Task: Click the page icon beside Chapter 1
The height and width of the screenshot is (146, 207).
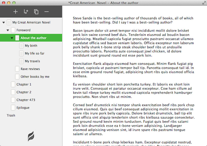Action: [x=13, y=85]
